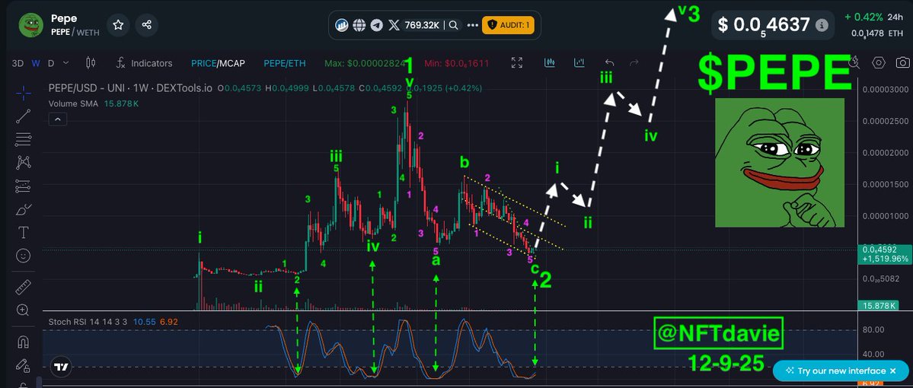Click the search magnifier in social bar
Image resolution: width=913 pixels, height=388 pixels.
click(x=453, y=25)
